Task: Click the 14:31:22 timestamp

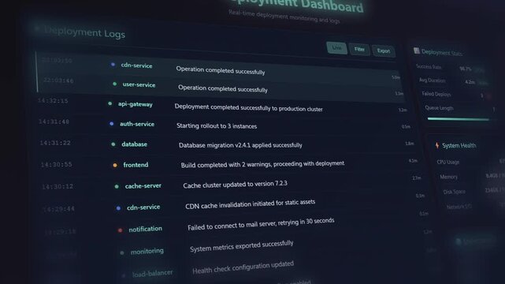Action: [55, 143]
